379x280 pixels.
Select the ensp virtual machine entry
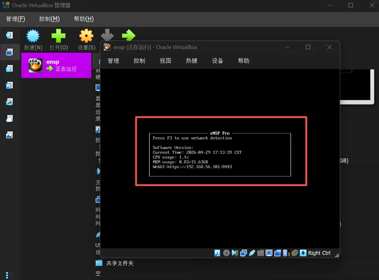tap(57, 65)
